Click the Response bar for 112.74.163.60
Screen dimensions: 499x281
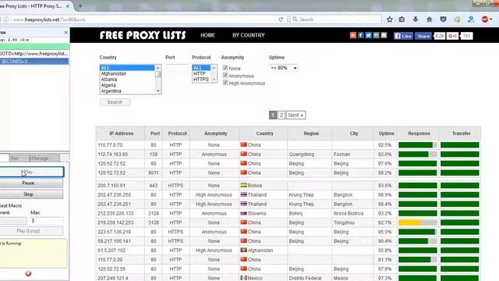tap(418, 155)
